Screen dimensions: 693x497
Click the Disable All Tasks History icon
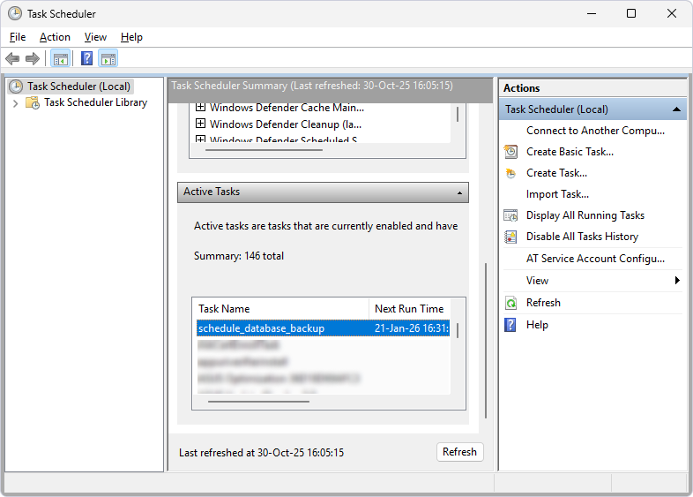[x=510, y=237]
